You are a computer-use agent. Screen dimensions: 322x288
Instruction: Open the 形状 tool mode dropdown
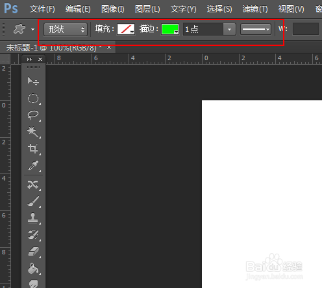pyautogui.click(x=66, y=29)
